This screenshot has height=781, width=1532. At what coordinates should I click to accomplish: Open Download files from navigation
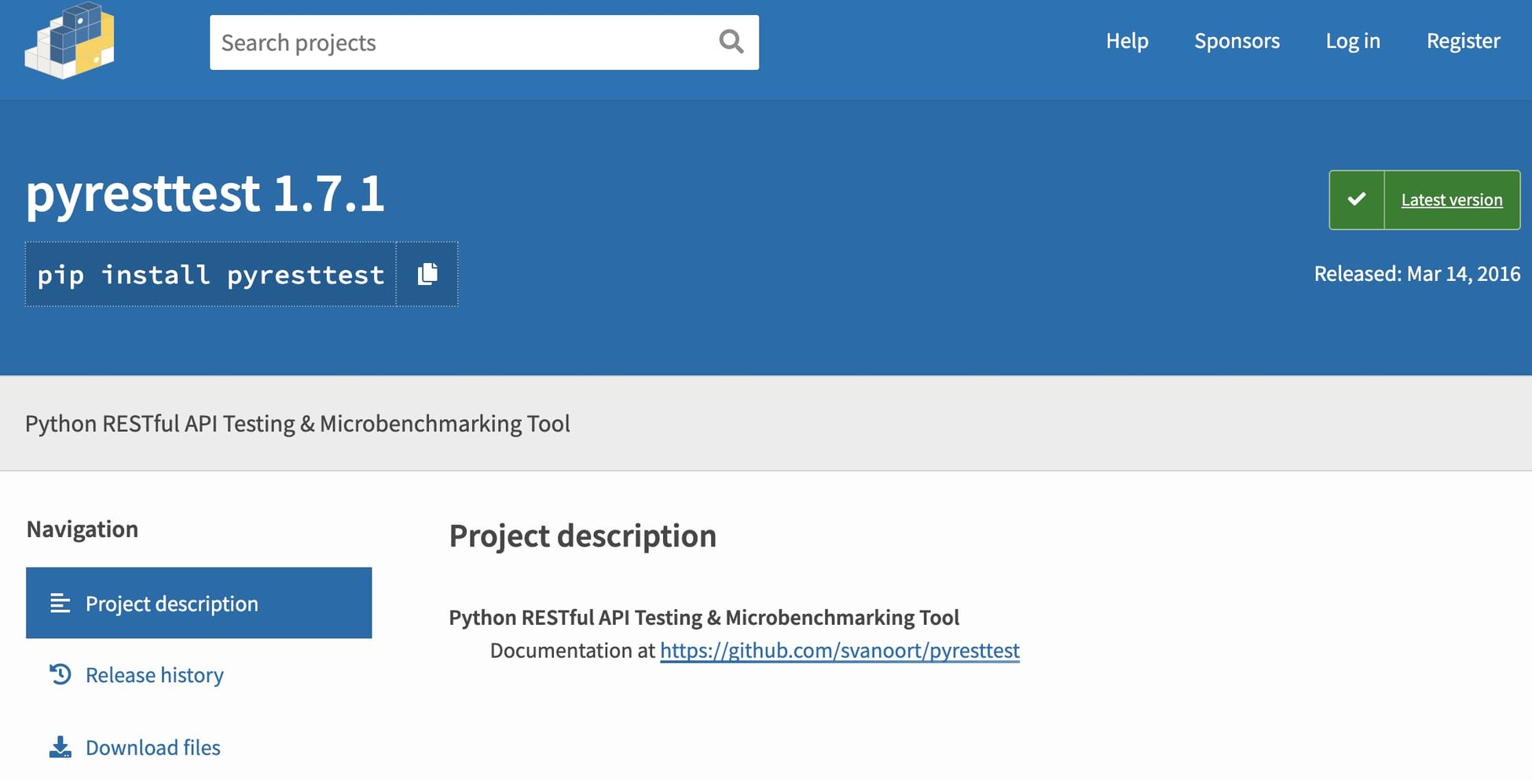tap(152, 746)
